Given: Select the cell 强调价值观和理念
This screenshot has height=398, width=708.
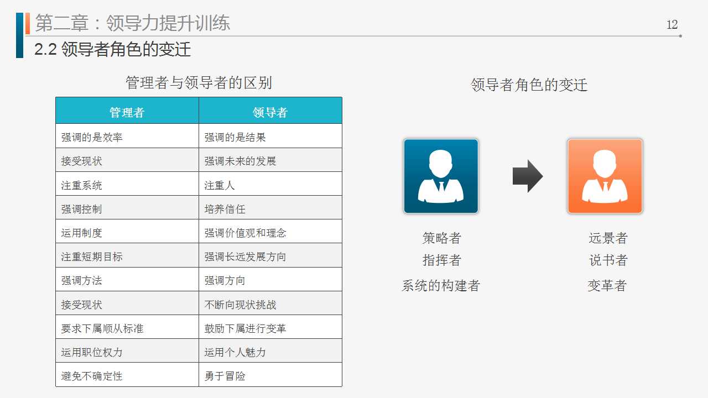Looking at the screenshot, I should pos(270,231).
